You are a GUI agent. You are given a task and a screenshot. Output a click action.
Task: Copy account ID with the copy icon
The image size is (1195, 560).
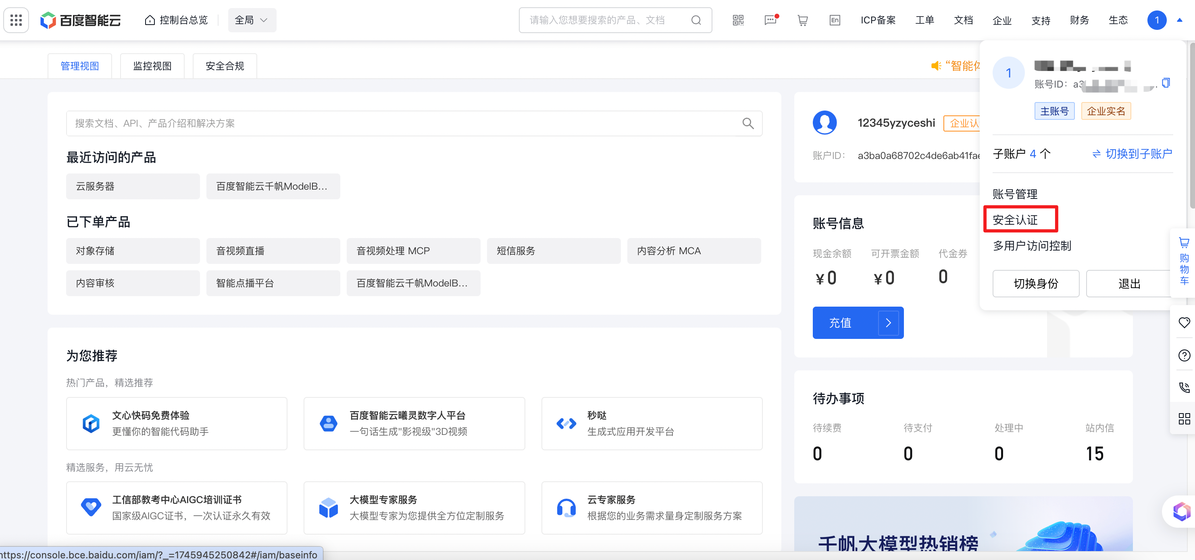pyautogui.click(x=1166, y=83)
